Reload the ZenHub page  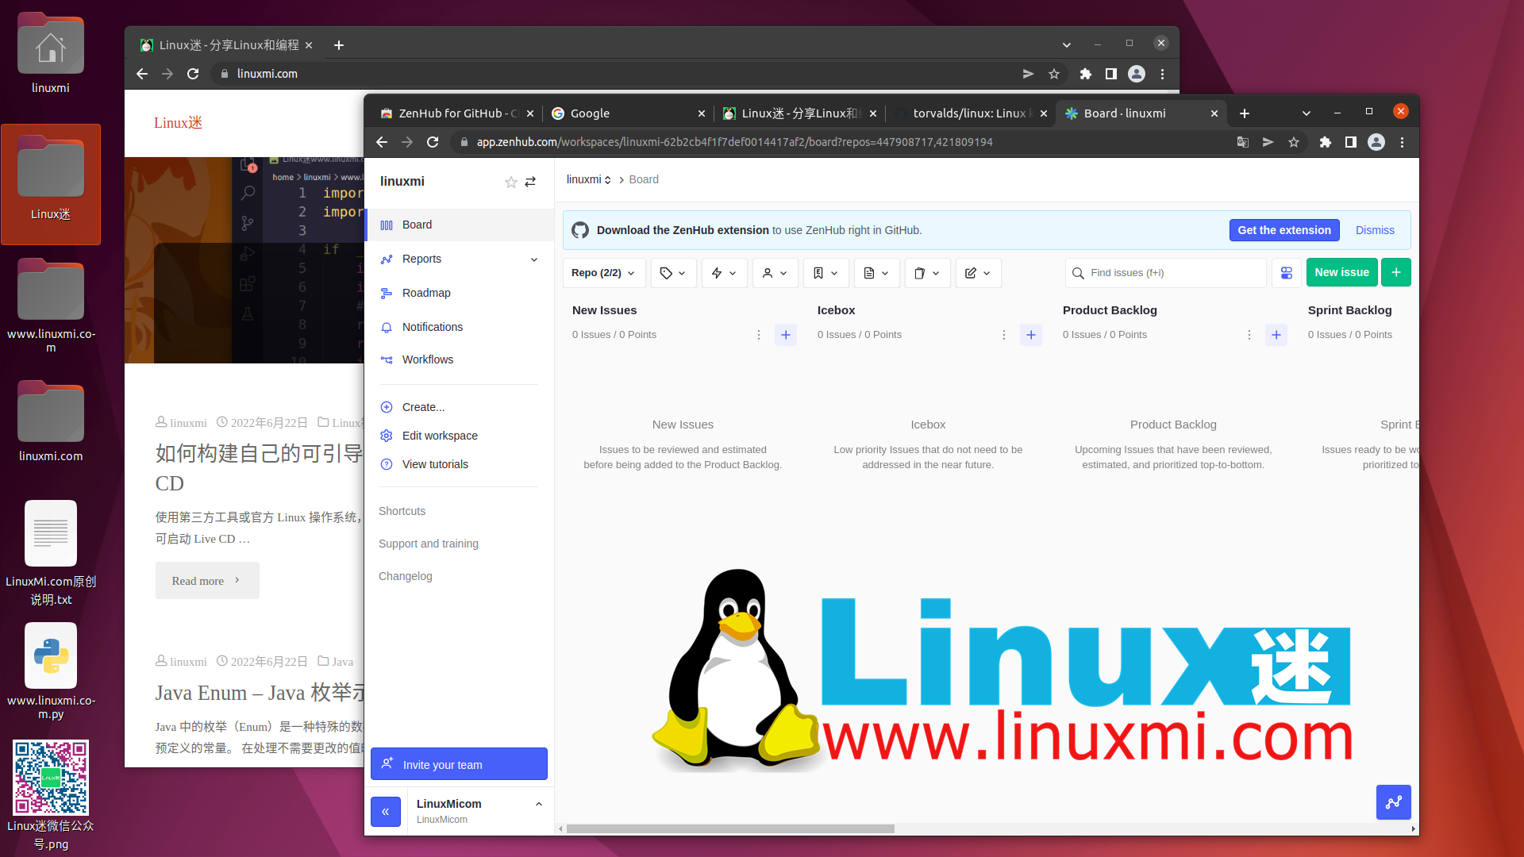tap(433, 142)
